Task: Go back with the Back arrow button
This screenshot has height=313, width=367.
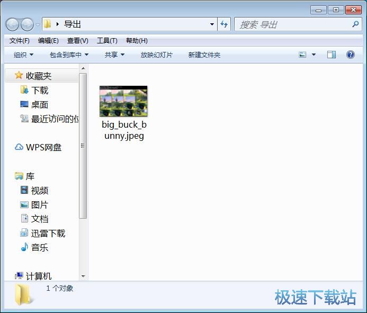Action: coord(12,24)
